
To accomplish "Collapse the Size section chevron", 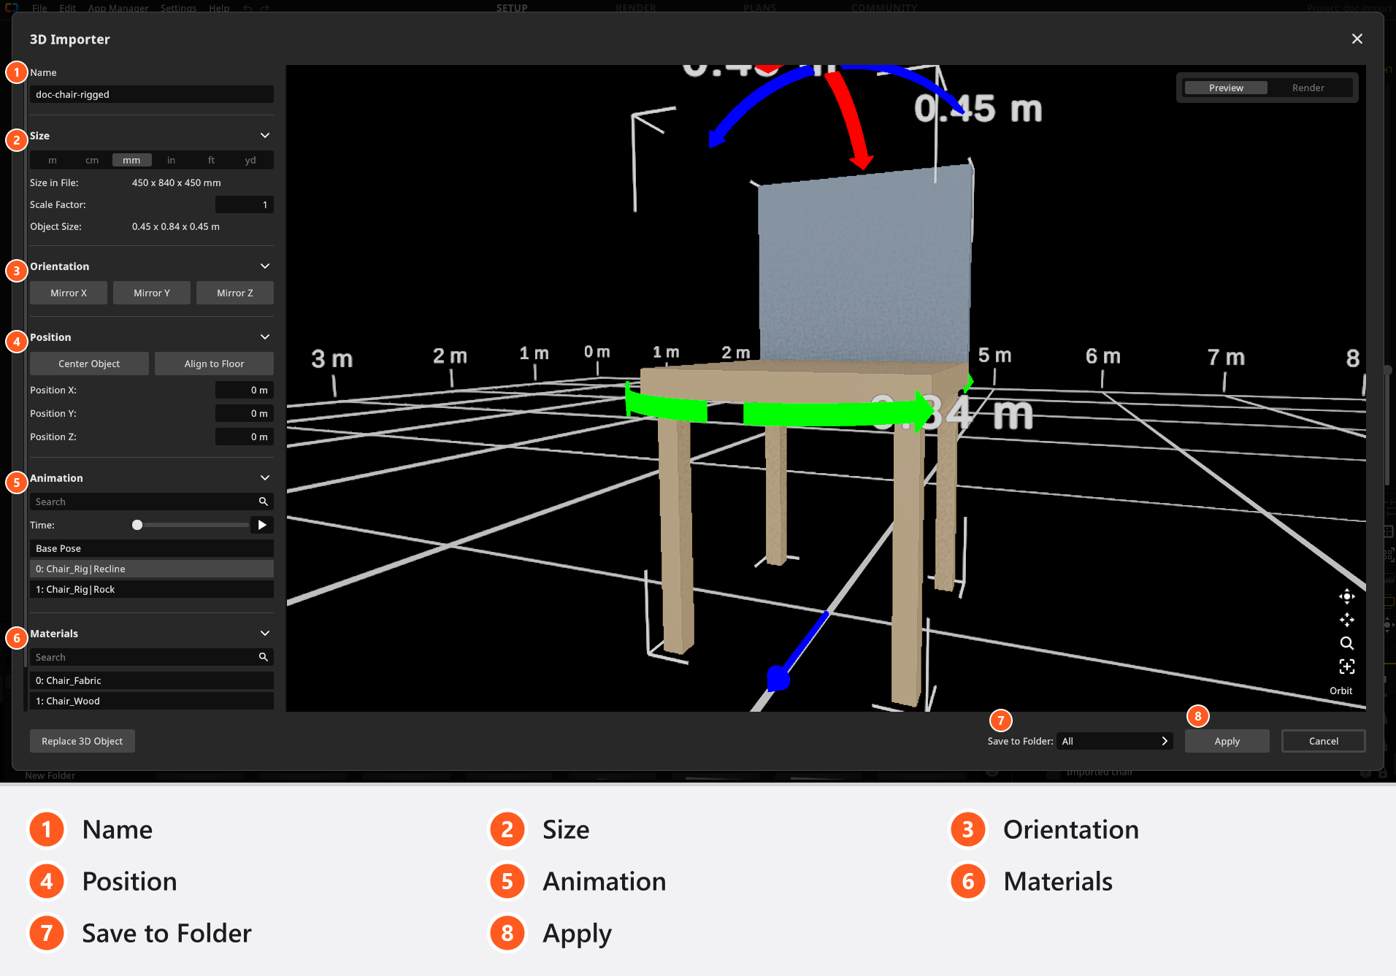I will 265,136.
